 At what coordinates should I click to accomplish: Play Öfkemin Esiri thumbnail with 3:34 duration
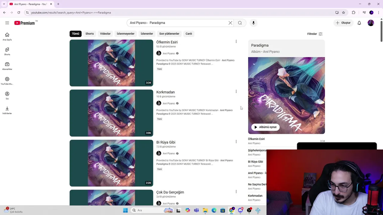click(111, 63)
